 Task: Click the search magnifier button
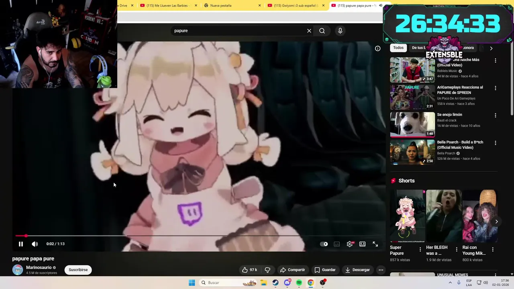click(322, 31)
